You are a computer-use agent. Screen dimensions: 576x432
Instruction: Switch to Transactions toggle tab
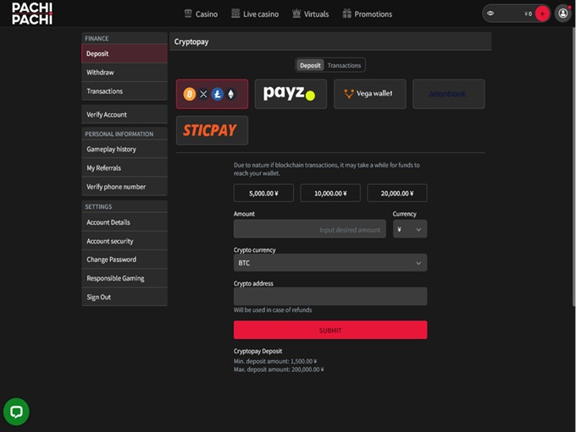pyautogui.click(x=344, y=65)
